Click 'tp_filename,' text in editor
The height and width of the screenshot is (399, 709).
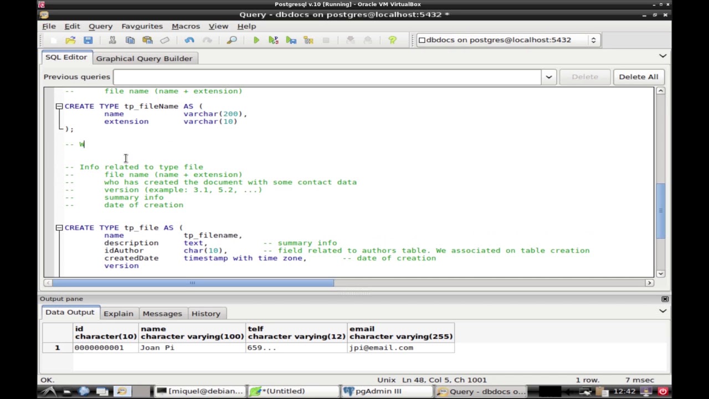pyautogui.click(x=213, y=236)
